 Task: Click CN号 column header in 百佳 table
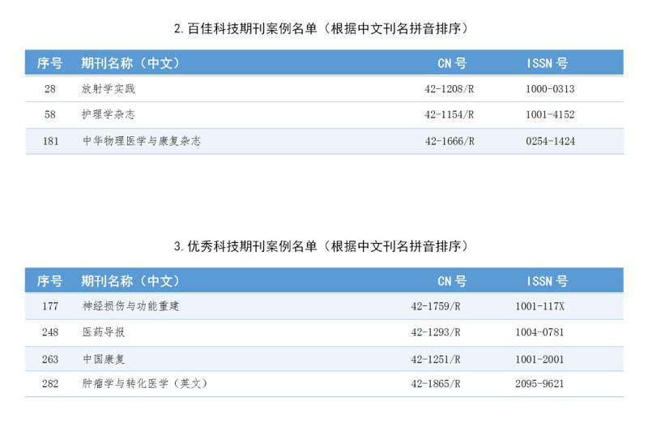point(451,63)
